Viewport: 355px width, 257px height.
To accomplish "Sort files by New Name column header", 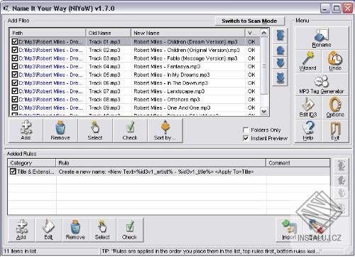I will [x=188, y=33].
